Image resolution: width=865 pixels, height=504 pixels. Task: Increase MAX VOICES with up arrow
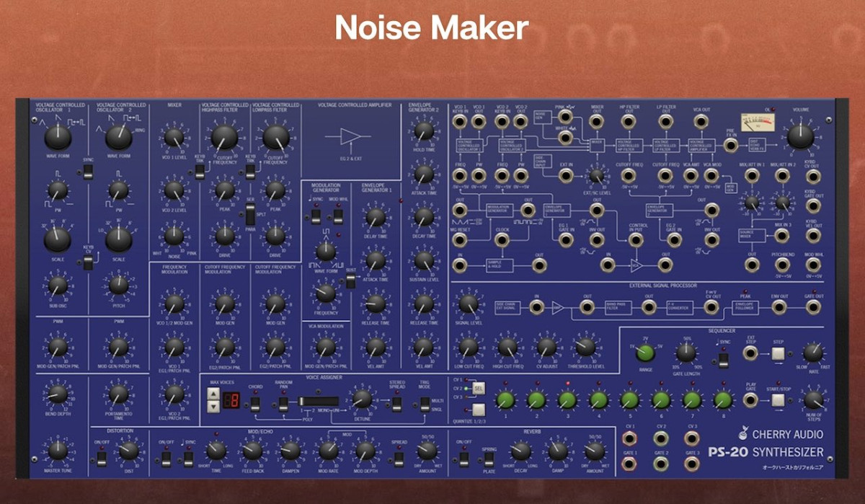pyautogui.click(x=213, y=394)
